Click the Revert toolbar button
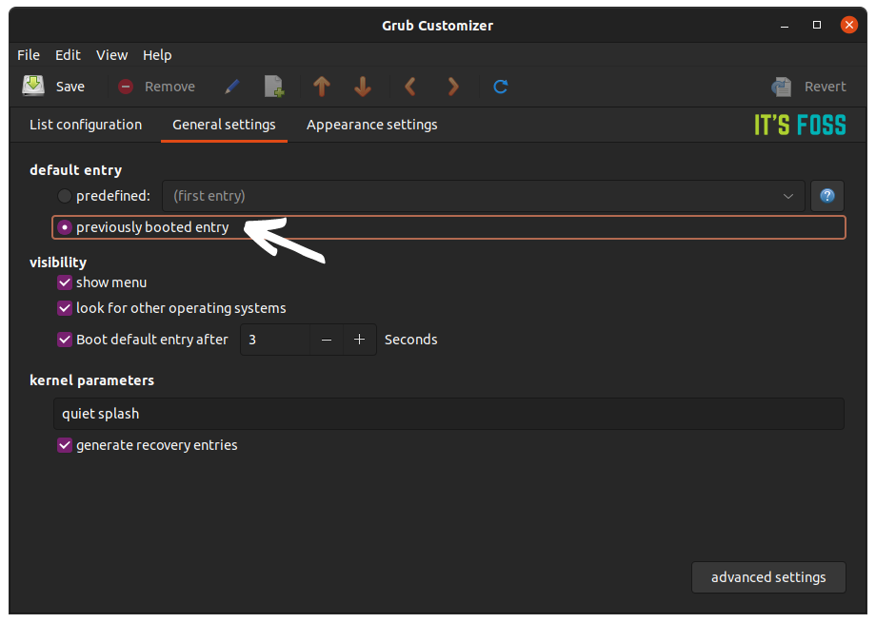 point(807,87)
